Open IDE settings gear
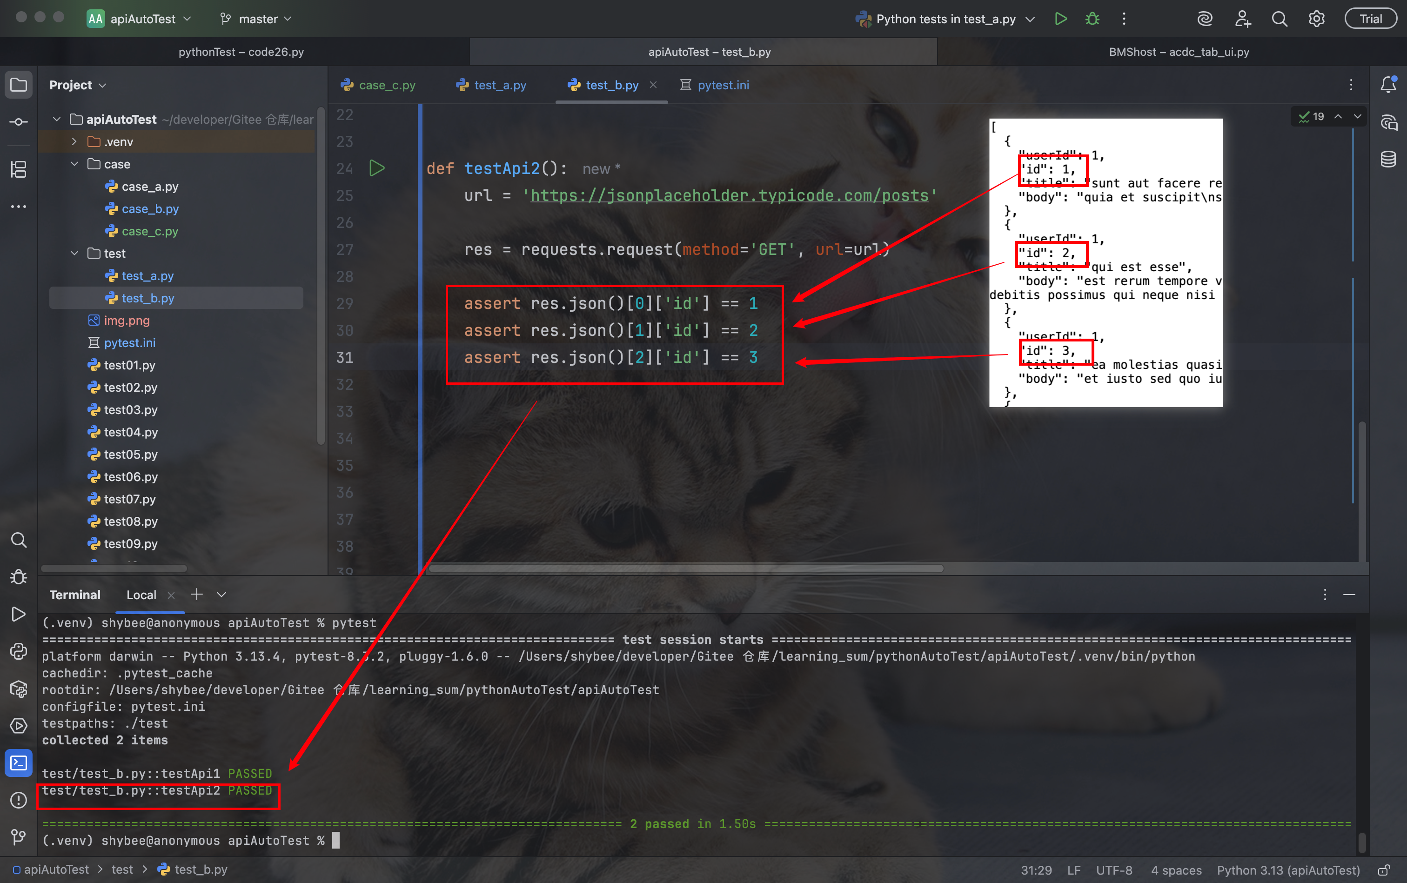This screenshot has height=883, width=1407. click(1316, 19)
